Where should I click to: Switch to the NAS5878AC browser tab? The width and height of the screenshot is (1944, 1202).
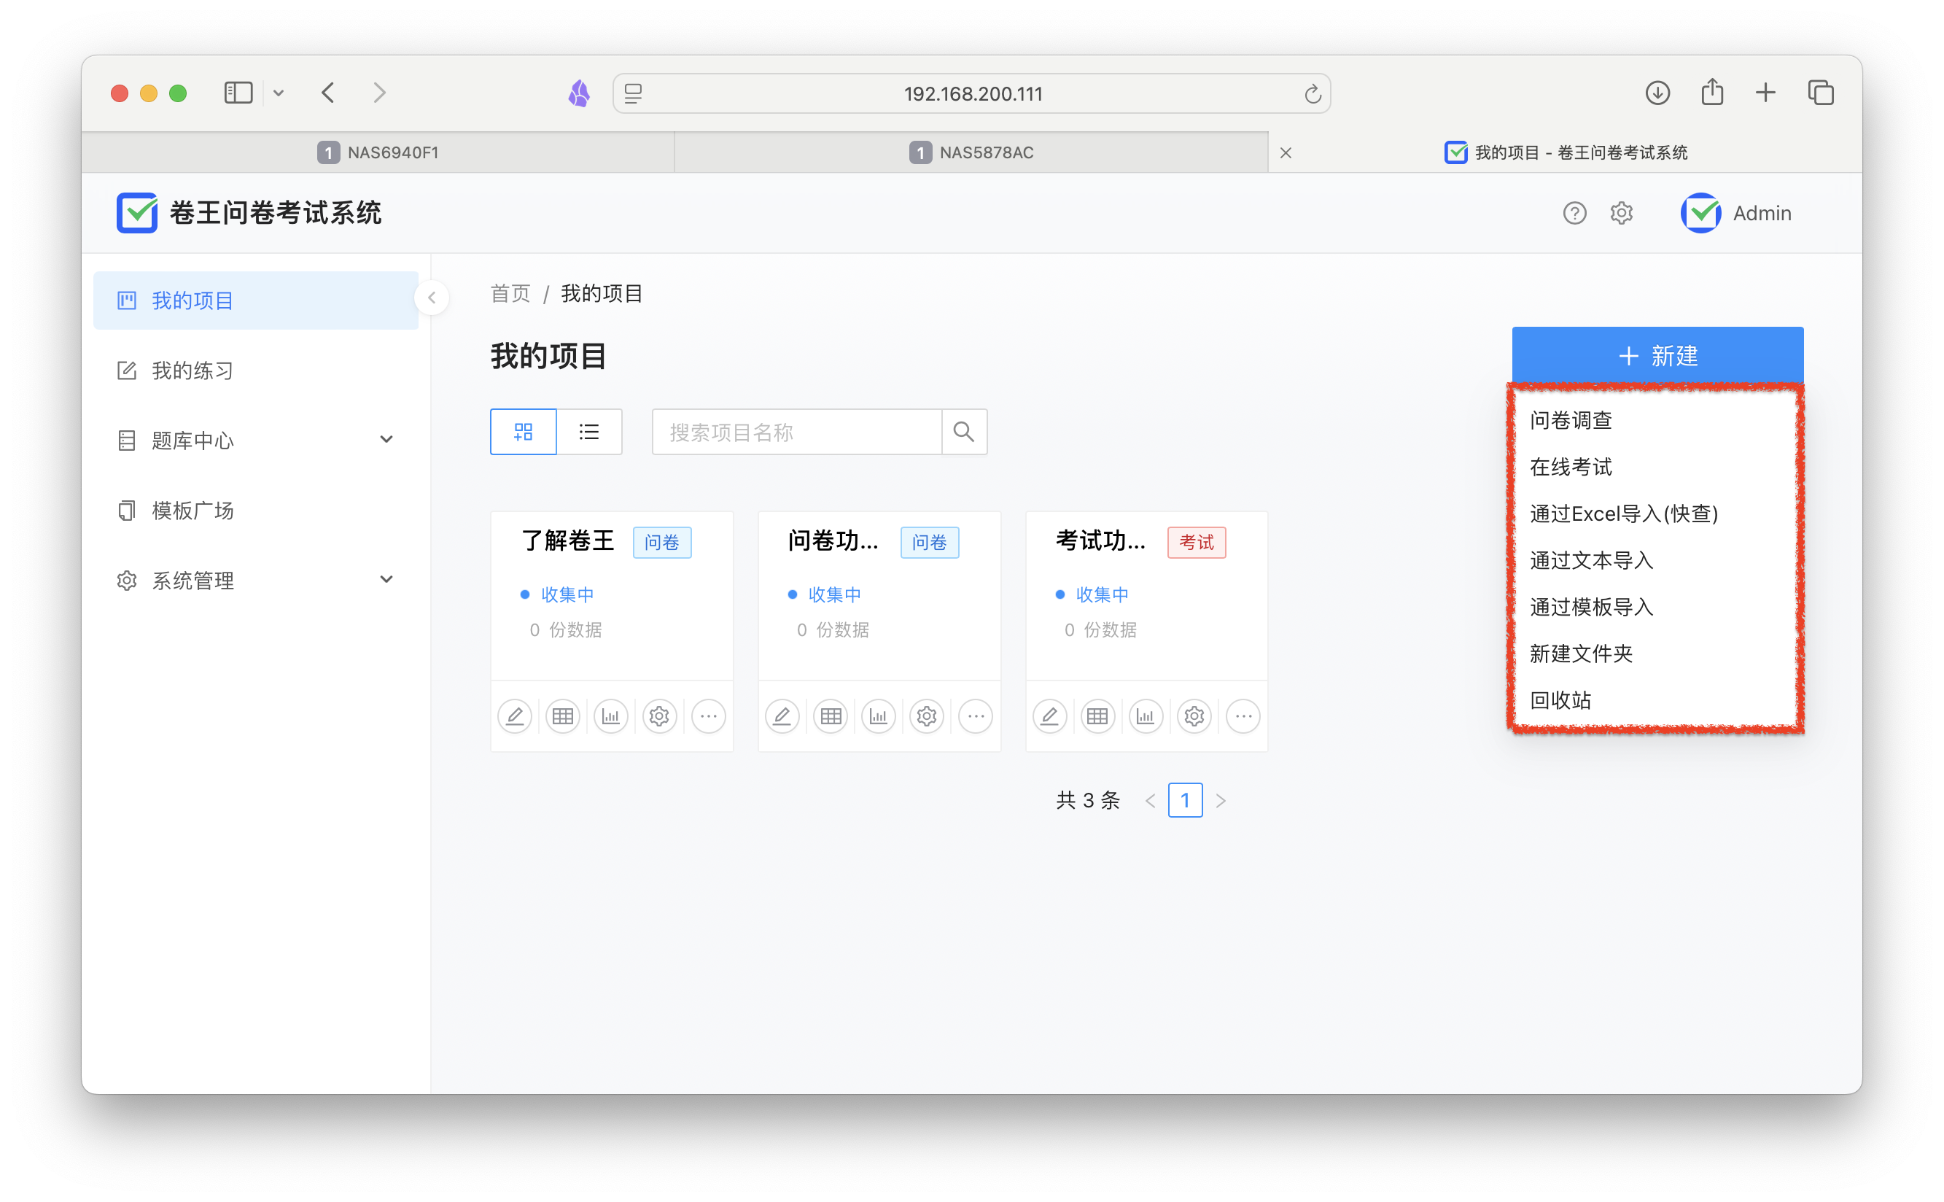click(x=971, y=152)
